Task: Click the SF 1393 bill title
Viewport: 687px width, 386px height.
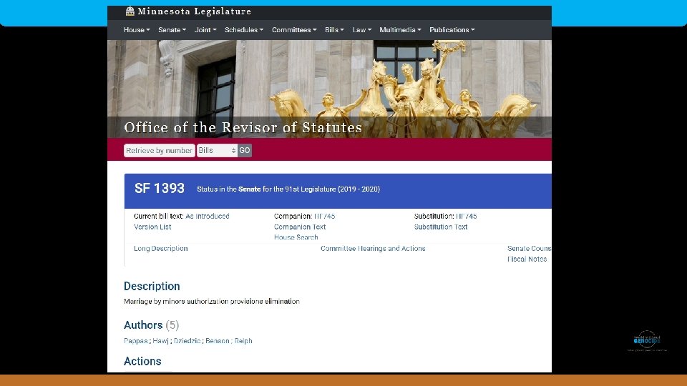Action: [160, 189]
